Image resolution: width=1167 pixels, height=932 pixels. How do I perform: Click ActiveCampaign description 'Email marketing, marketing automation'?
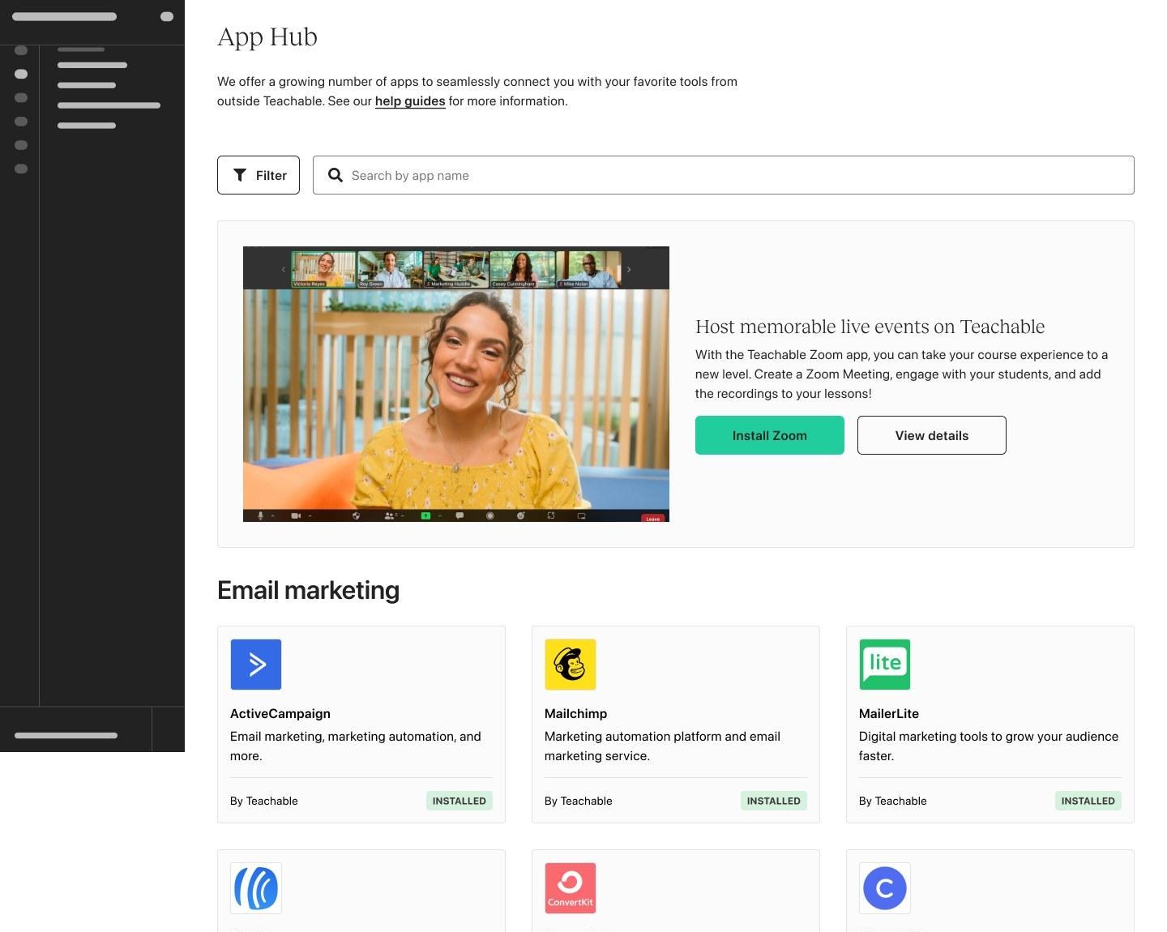pyautogui.click(x=356, y=746)
